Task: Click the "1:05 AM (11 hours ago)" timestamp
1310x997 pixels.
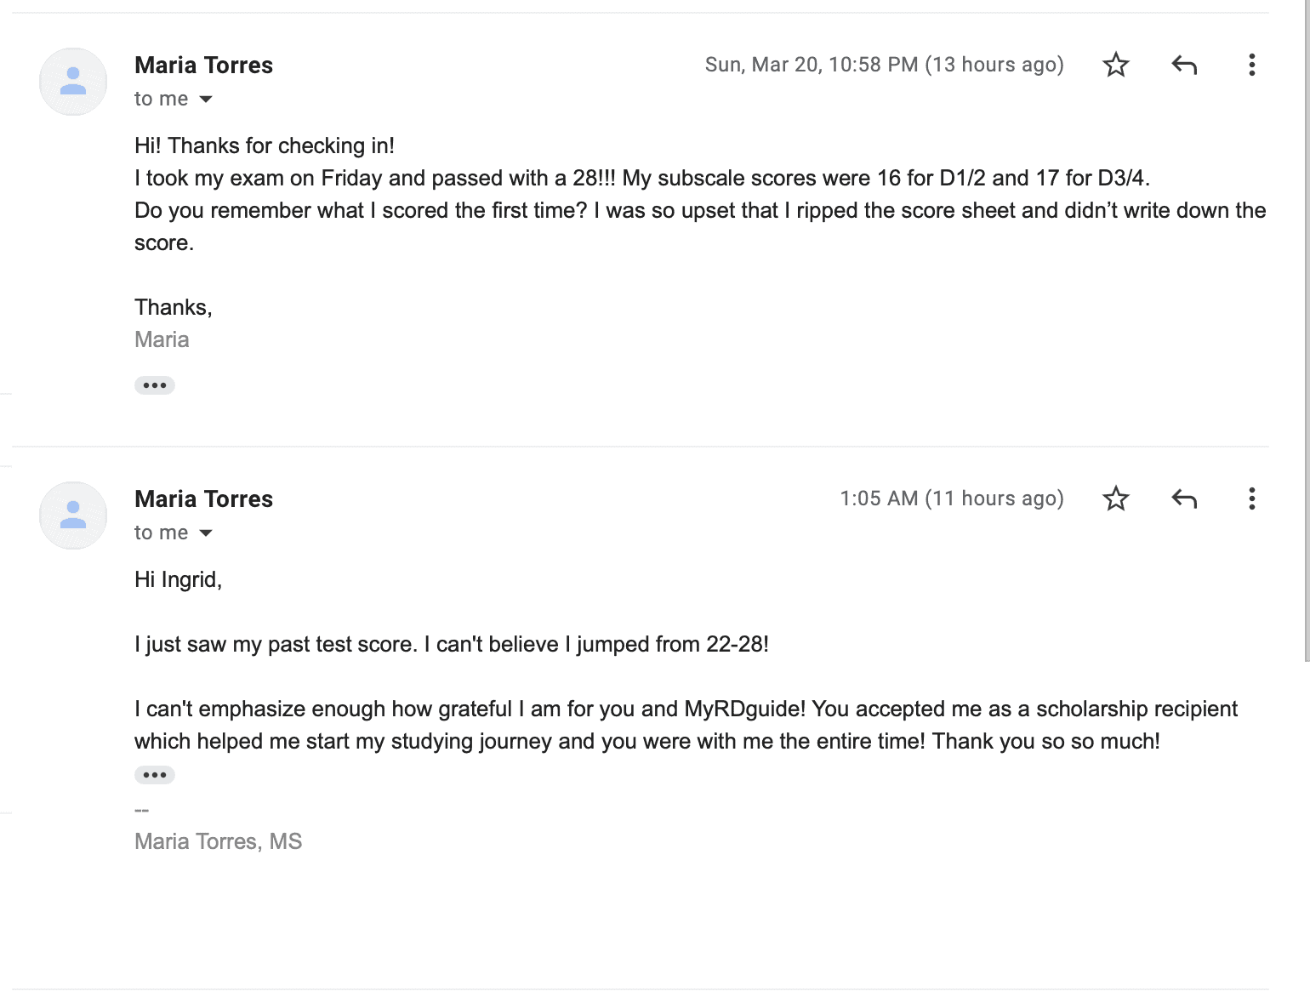Action: (x=951, y=499)
